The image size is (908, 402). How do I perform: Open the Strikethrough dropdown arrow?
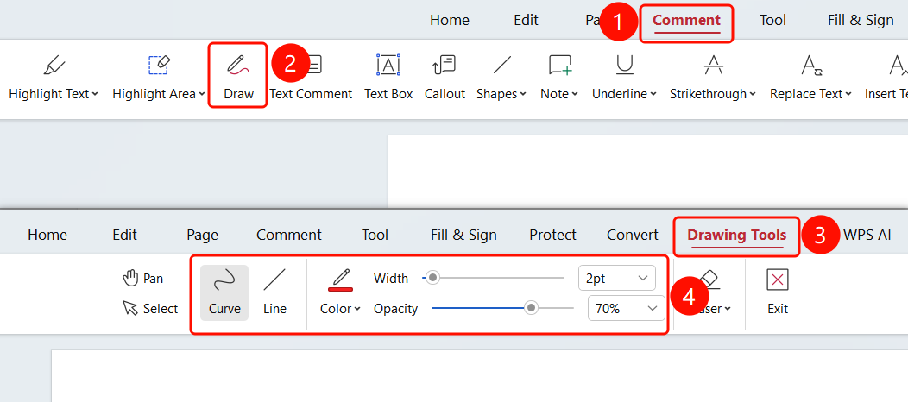(753, 94)
